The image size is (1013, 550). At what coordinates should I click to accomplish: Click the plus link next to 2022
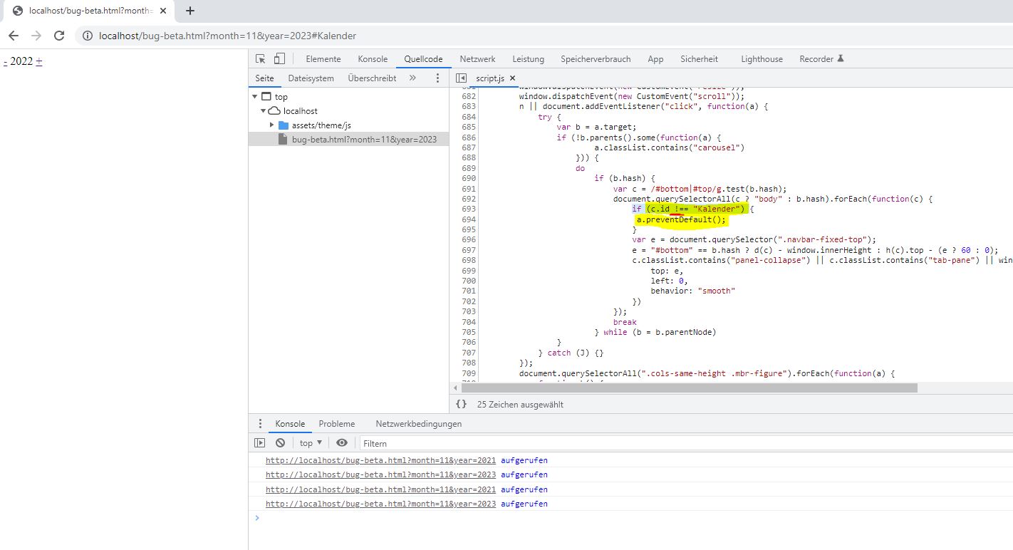pyautogui.click(x=39, y=61)
